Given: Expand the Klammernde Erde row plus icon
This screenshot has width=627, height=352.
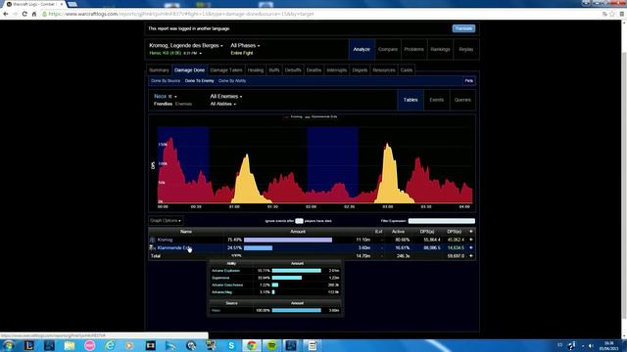Looking at the screenshot, I should click(x=471, y=247).
